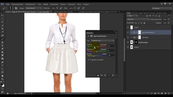Click the type layer filter icon

[153, 16]
